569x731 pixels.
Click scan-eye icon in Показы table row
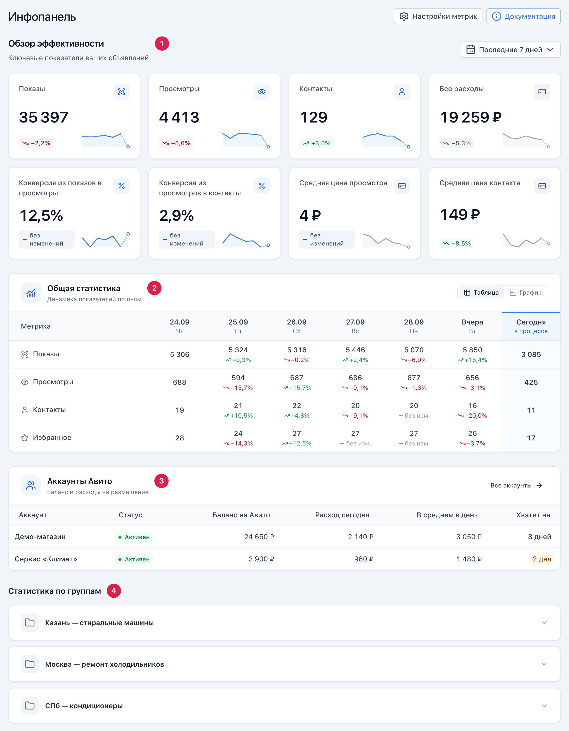click(x=25, y=354)
